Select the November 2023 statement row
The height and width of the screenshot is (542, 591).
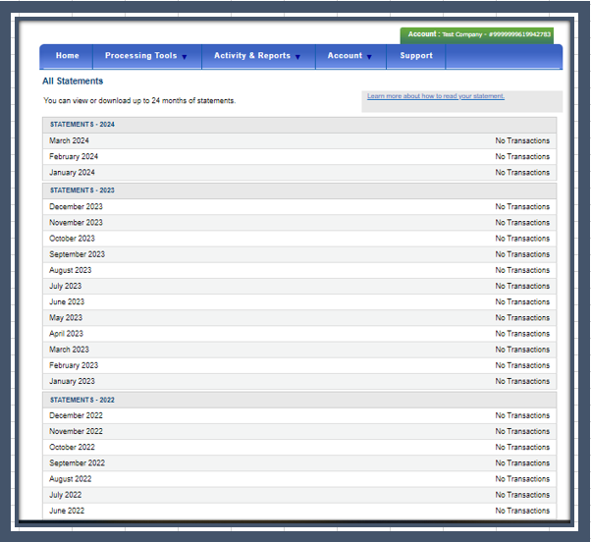[299, 223]
